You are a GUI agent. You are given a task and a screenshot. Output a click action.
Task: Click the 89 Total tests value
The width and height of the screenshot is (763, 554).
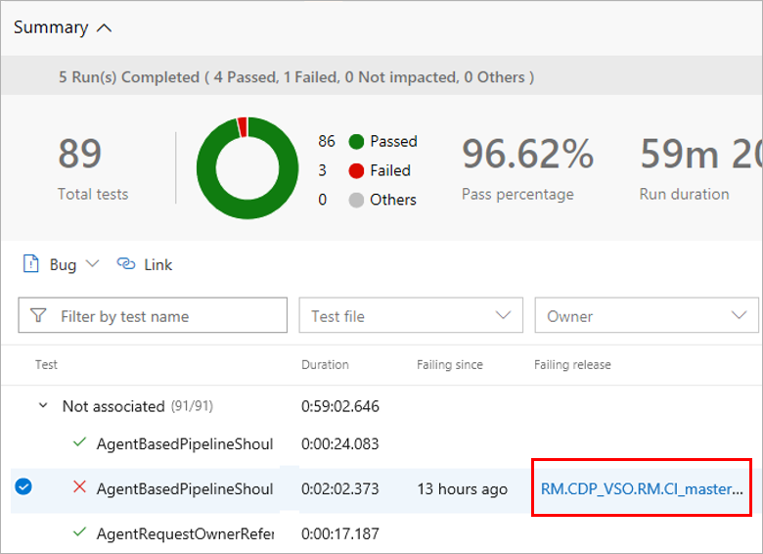[80, 154]
